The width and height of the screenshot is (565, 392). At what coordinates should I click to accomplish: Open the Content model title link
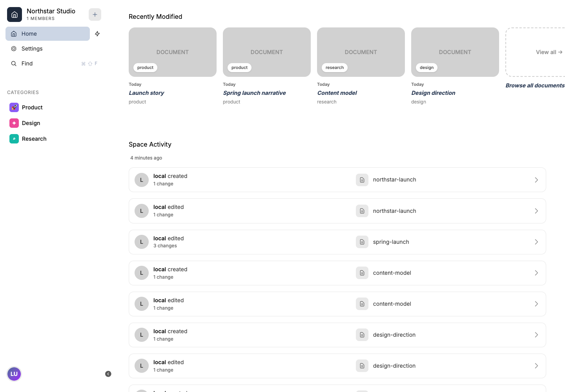click(x=337, y=93)
